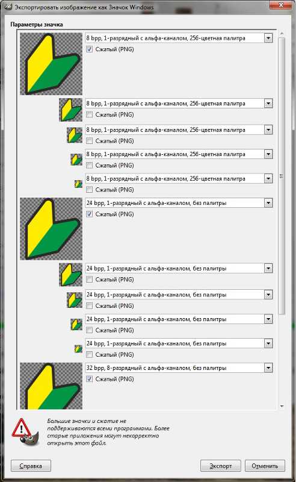The width and height of the screenshot is (296, 482).
Task: Click the GIMP icon in title bar
Action: [x=8, y=7]
